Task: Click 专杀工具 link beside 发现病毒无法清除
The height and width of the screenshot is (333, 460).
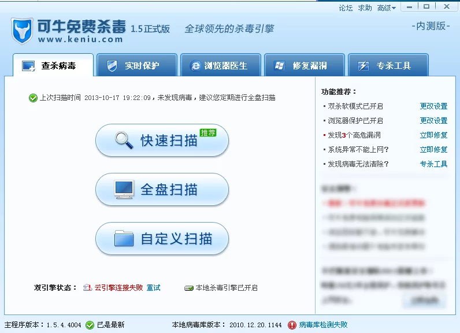Action: 433,164
